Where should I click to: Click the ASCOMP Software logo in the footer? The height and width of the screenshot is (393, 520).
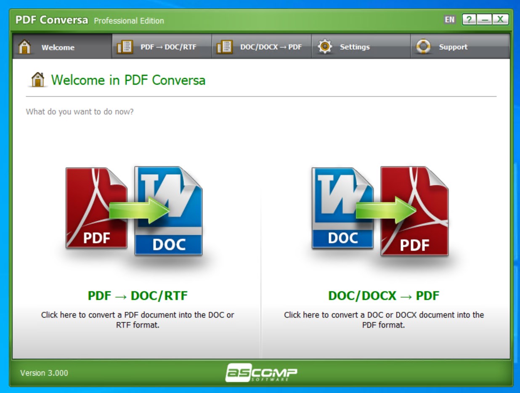[261, 372]
